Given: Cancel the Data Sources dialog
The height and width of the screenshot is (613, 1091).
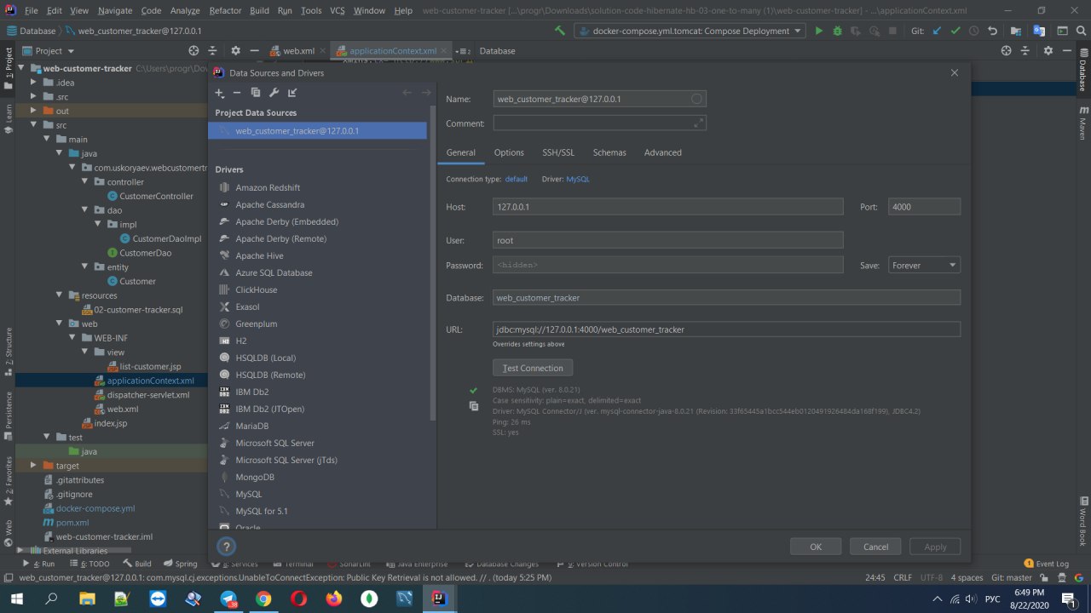Looking at the screenshot, I should click(x=875, y=547).
